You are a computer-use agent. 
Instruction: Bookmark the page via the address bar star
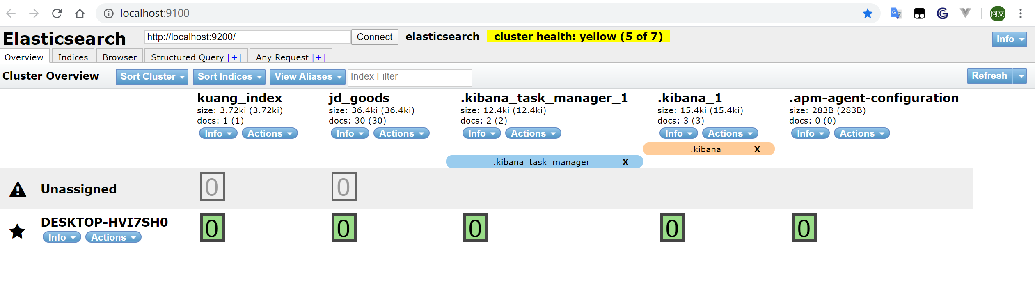pos(867,13)
